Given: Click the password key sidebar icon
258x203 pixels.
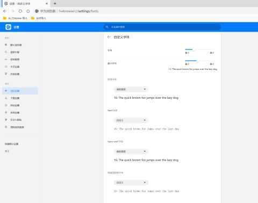Looking at the screenshot, I should pyautogui.click(x=6, y=59).
